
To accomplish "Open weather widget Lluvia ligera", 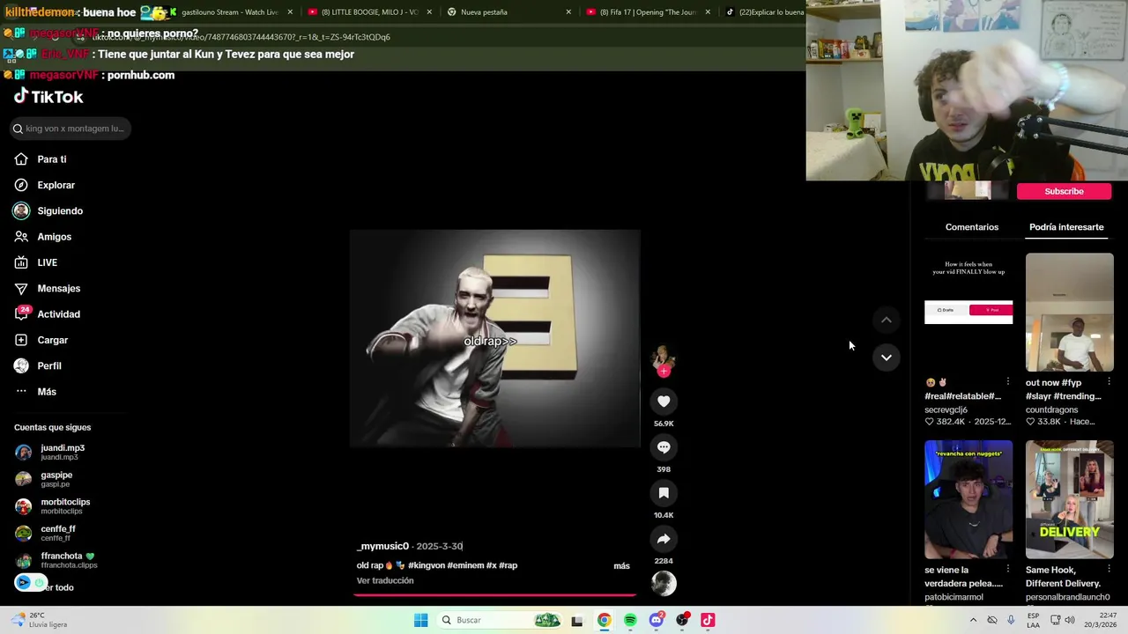I will (41, 620).
